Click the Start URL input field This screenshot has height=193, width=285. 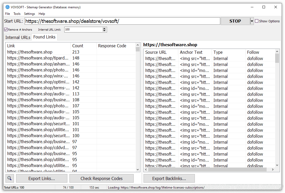(122, 21)
